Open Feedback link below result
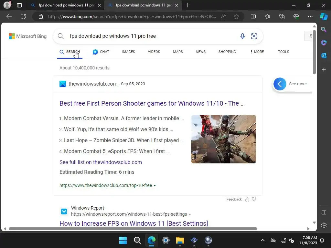Image resolution: width=331 pixels, height=248 pixels. pyautogui.click(x=234, y=199)
